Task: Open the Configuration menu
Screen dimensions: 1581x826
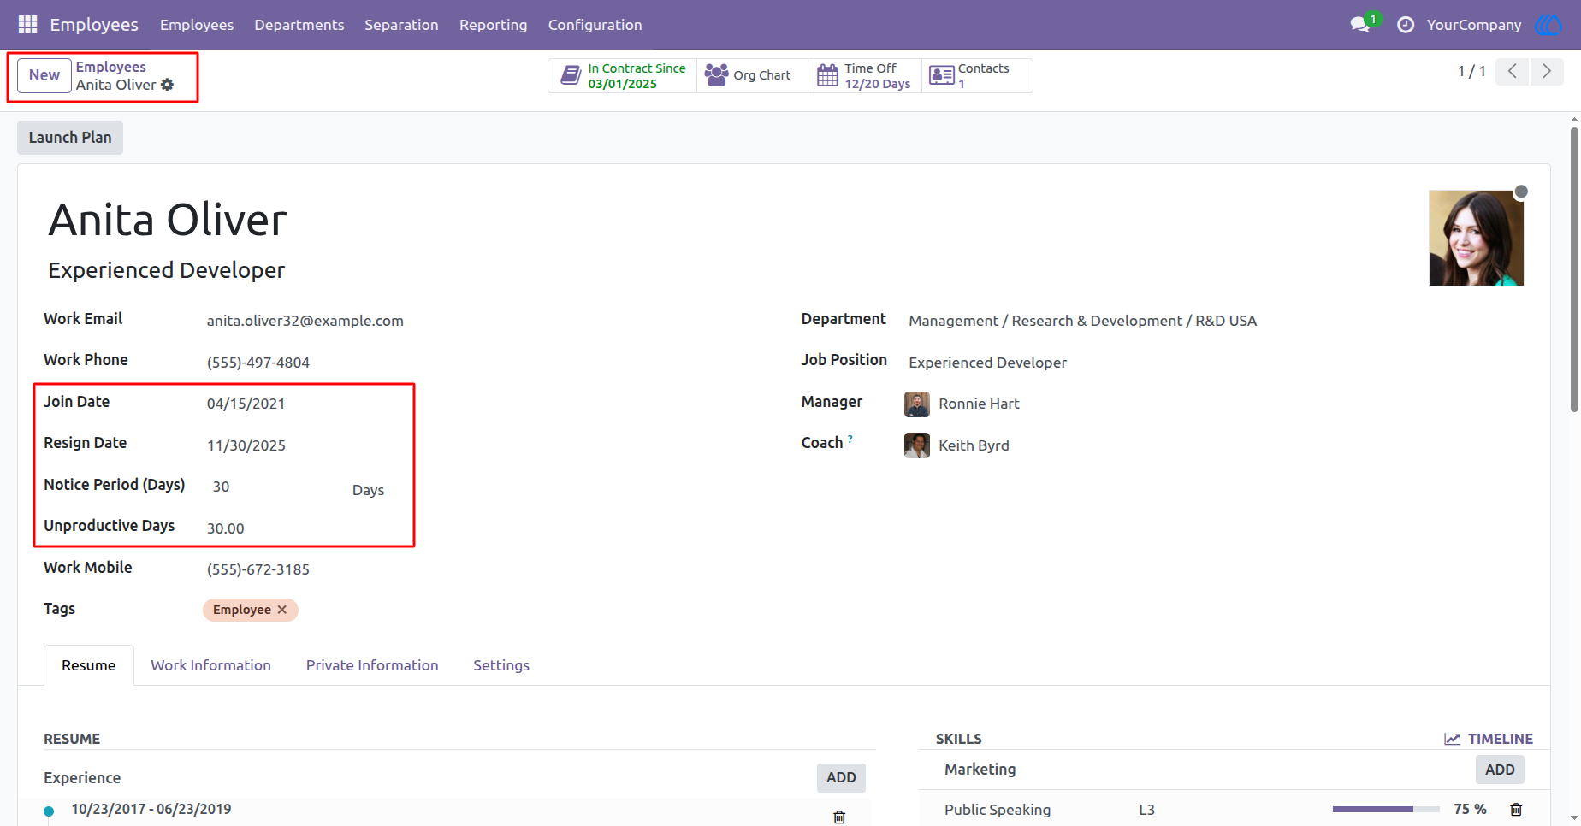Action: click(595, 25)
